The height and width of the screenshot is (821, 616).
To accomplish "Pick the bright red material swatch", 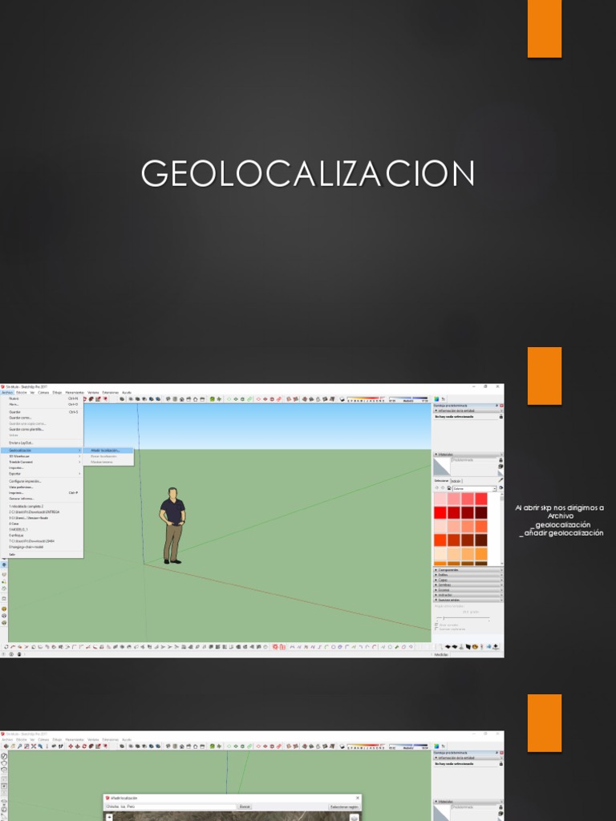I will pyautogui.click(x=440, y=512).
